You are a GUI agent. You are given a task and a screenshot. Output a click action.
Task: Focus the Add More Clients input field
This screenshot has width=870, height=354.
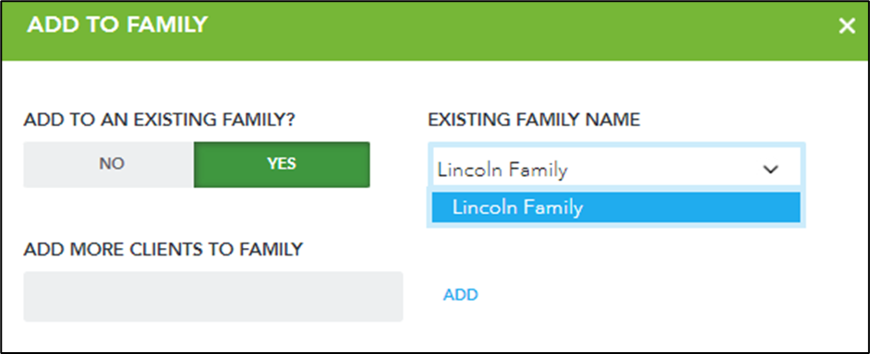213,297
